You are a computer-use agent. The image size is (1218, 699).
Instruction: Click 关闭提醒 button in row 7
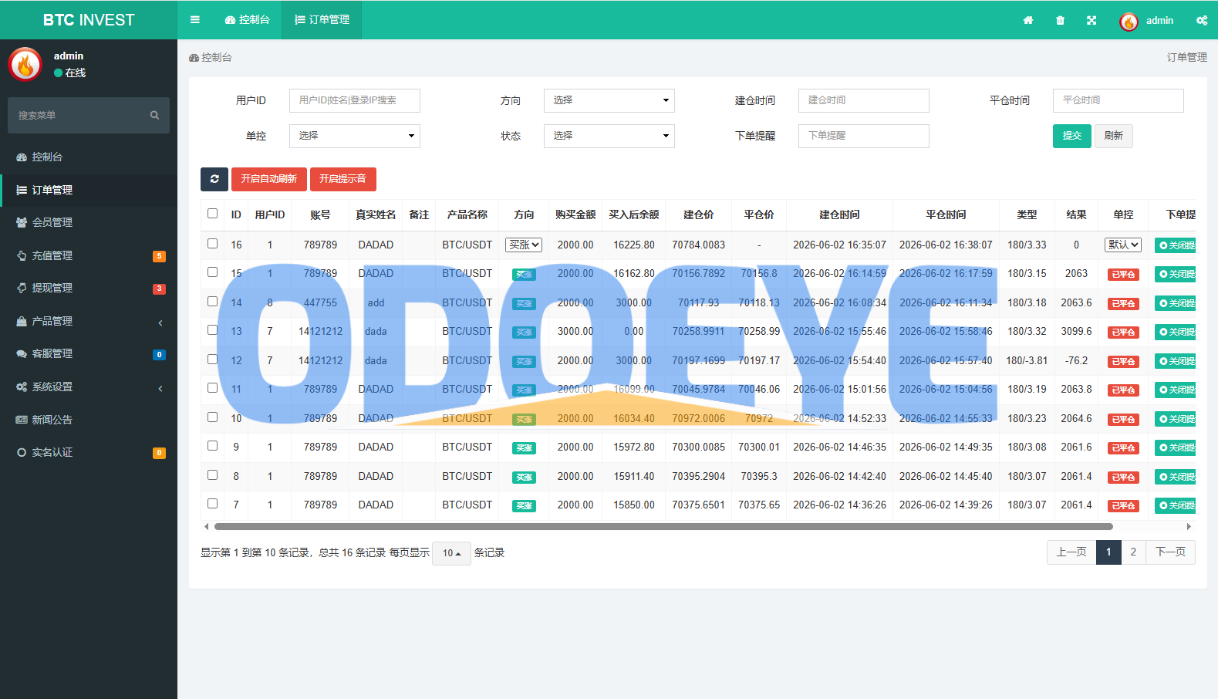click(x=1176, y=506)
